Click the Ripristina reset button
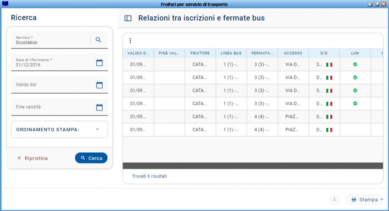 [32, 158]
